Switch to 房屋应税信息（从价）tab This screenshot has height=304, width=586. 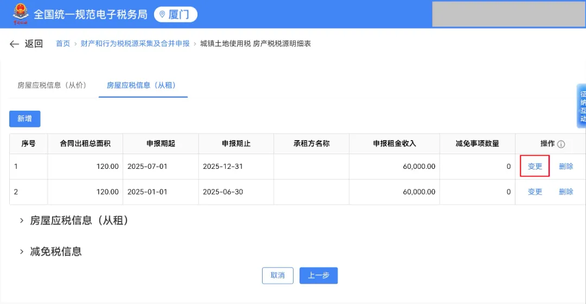[x=52, y=85]
